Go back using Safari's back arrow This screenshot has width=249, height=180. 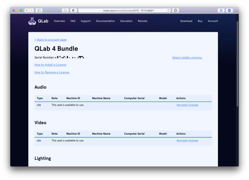pos(27,11)
